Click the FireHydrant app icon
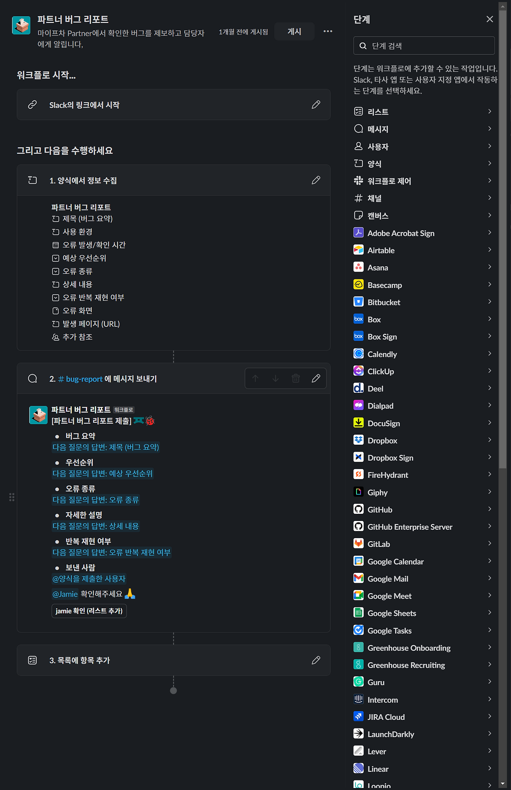 (358, 474)
